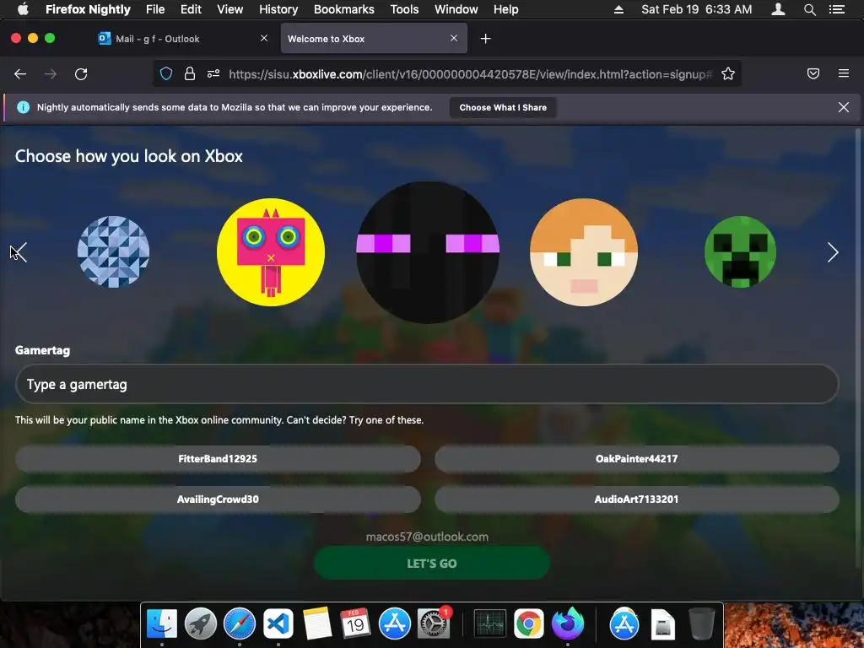The image size is (864, 648).
Task: Click the macos57@outlook.com account text
Action: click(427, 537)
